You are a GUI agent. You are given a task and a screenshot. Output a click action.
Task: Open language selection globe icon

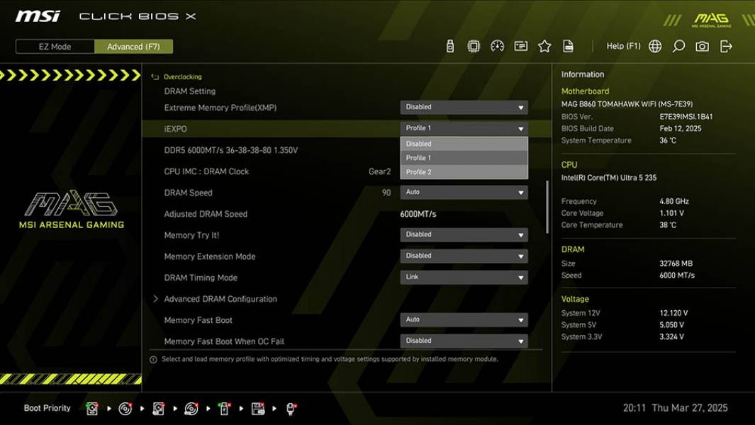(655, 46)
